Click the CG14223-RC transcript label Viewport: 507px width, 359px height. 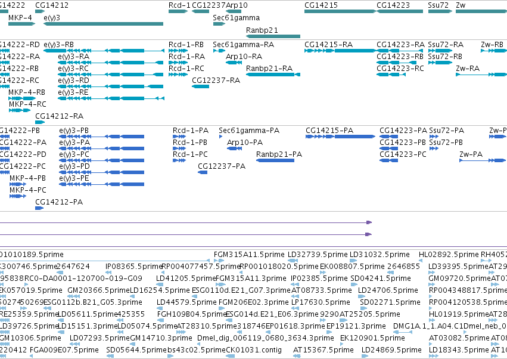(400, 69)
